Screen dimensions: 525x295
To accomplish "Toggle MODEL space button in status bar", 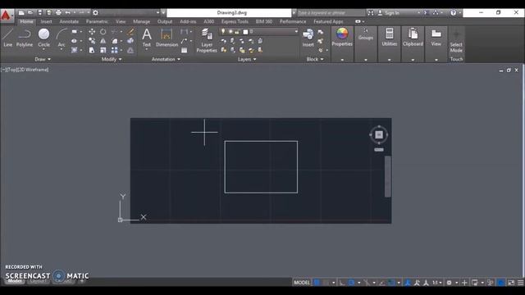I will pos(302,283).
